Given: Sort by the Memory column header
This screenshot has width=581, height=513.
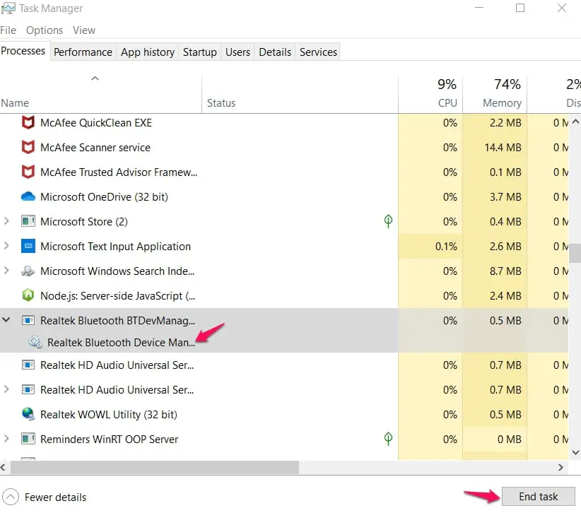Looking at the screenshot, I should coord(495,94).
